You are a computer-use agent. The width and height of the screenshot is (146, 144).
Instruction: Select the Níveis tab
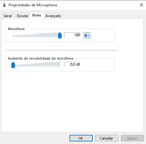point(37,16)
